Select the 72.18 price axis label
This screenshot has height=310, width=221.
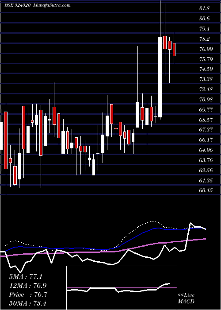tap(206, 89)
